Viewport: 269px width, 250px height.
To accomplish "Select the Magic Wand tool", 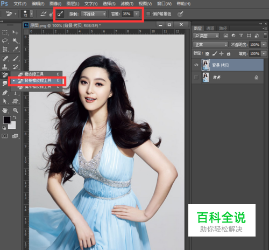I will 16,41.
